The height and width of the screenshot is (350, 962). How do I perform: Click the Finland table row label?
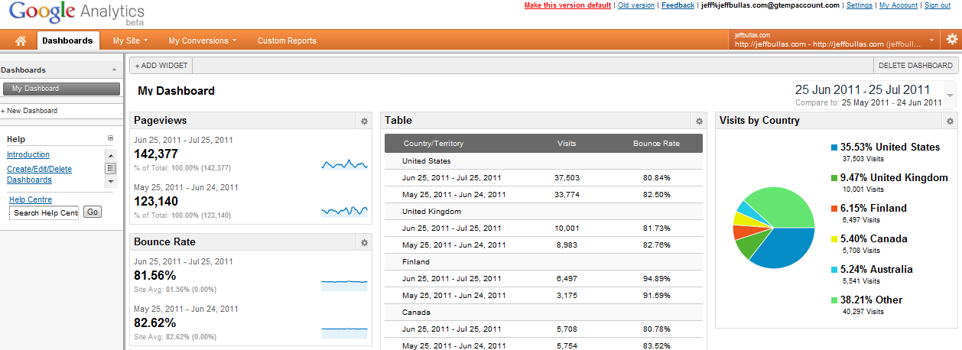pos(416,262)
